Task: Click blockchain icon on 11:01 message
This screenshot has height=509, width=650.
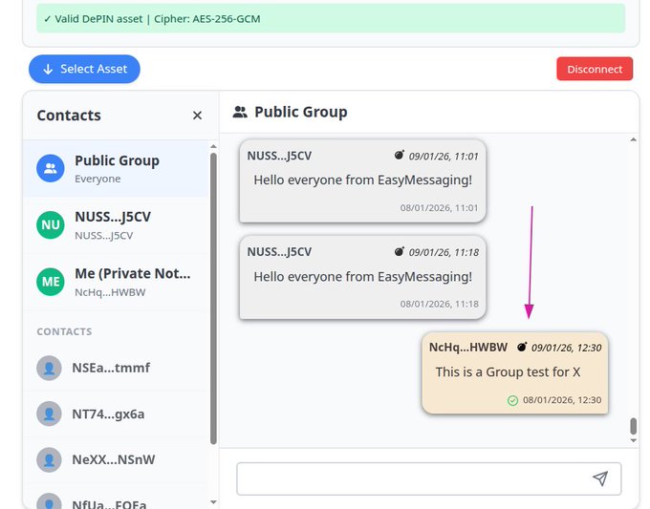Action: point(400,156)
